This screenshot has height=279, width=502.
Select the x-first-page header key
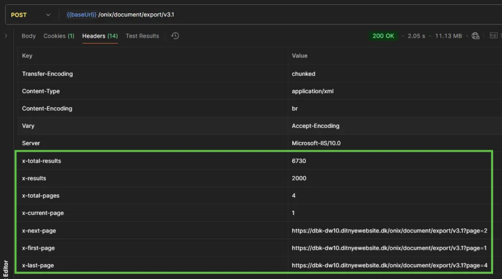tap(38, 248)
